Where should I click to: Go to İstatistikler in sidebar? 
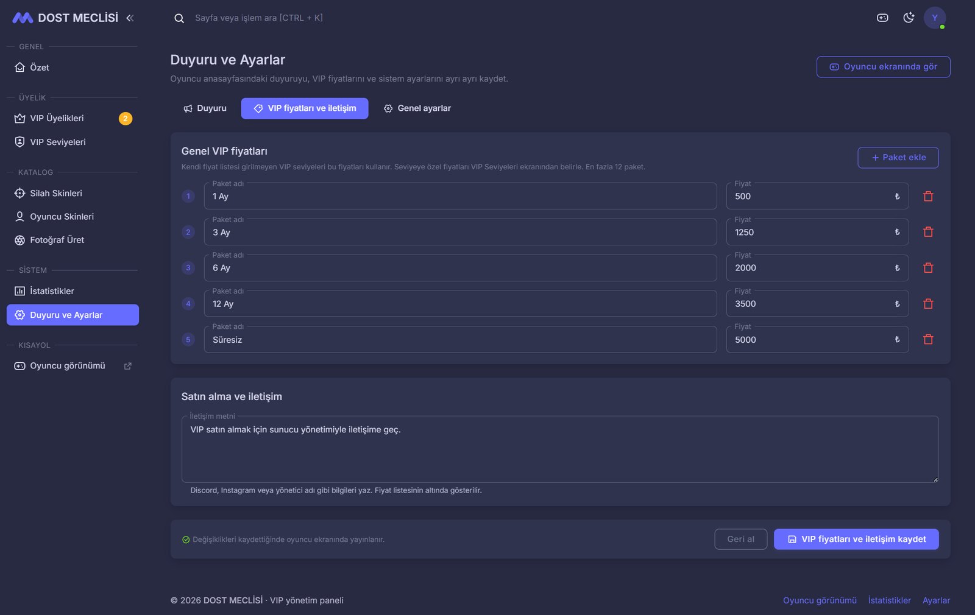[73, 291]
